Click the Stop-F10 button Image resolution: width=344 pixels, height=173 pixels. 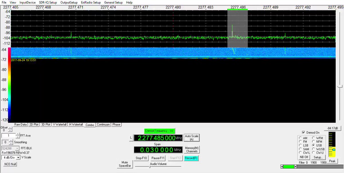point(141,158)
